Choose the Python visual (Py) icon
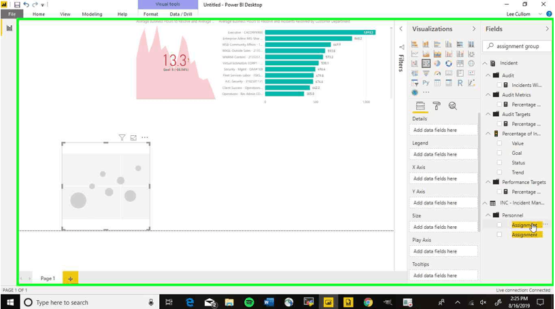555x309 pixels. [426, 83]
